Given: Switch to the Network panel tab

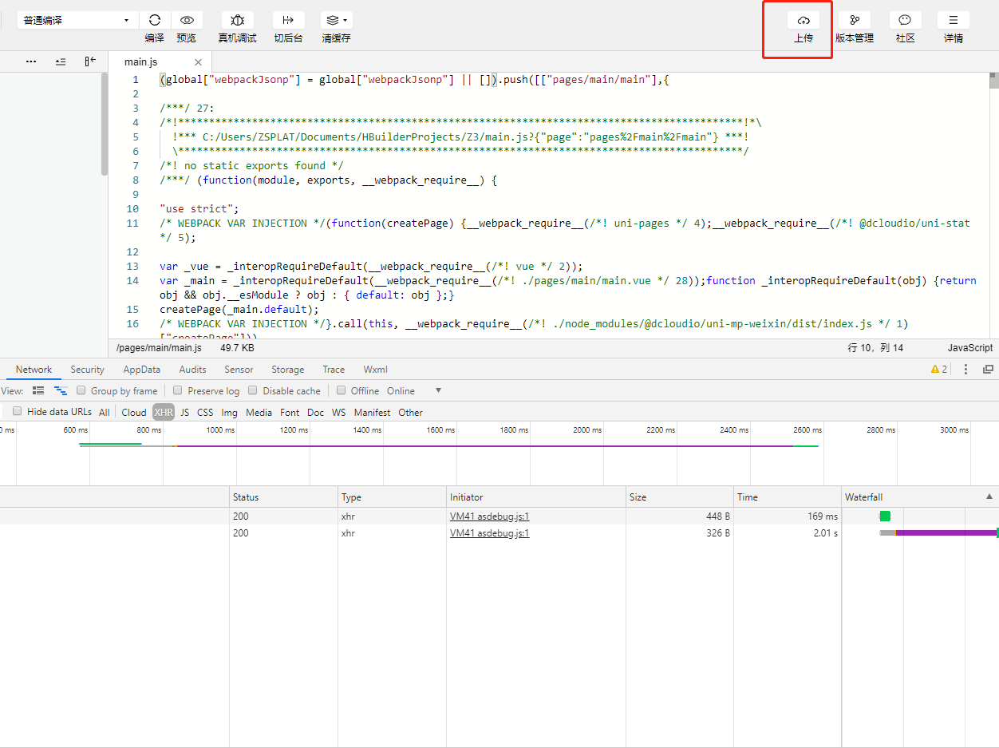Looking at the screenshot, I should (x=34, y=370).
